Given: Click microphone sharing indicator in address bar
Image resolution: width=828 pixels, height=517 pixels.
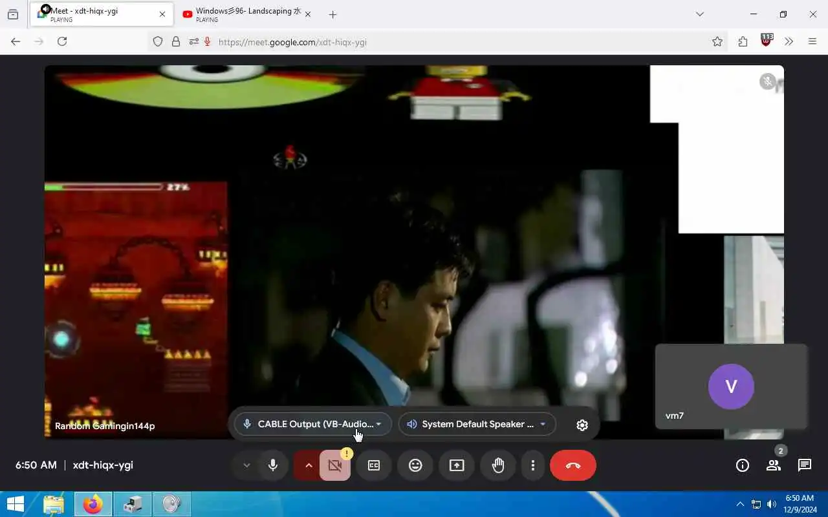Looking at the screenshot, I should tap(208, 41).
